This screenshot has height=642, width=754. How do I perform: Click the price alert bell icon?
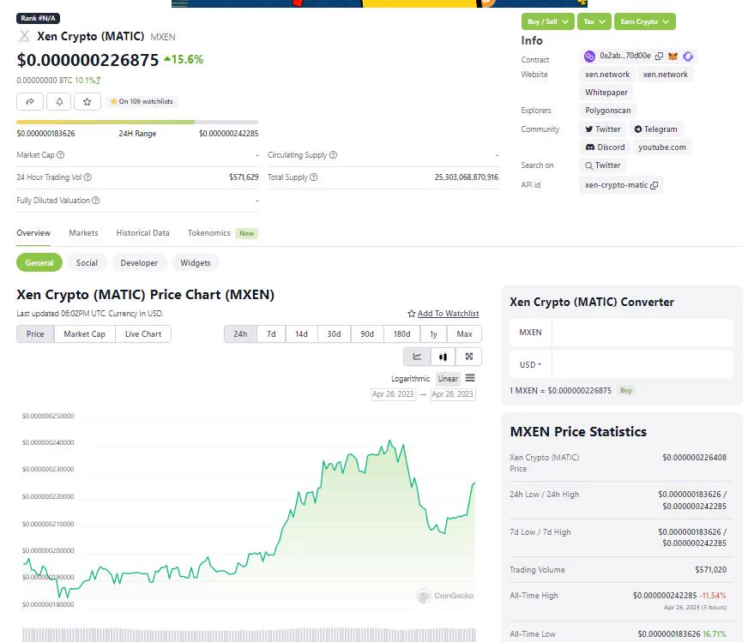point(59,102)
